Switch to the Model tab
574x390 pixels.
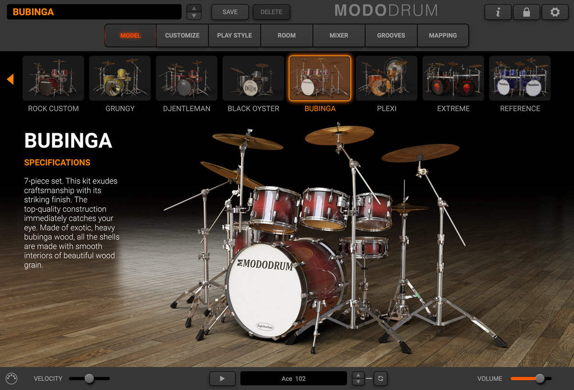click(x=131, y=35)
